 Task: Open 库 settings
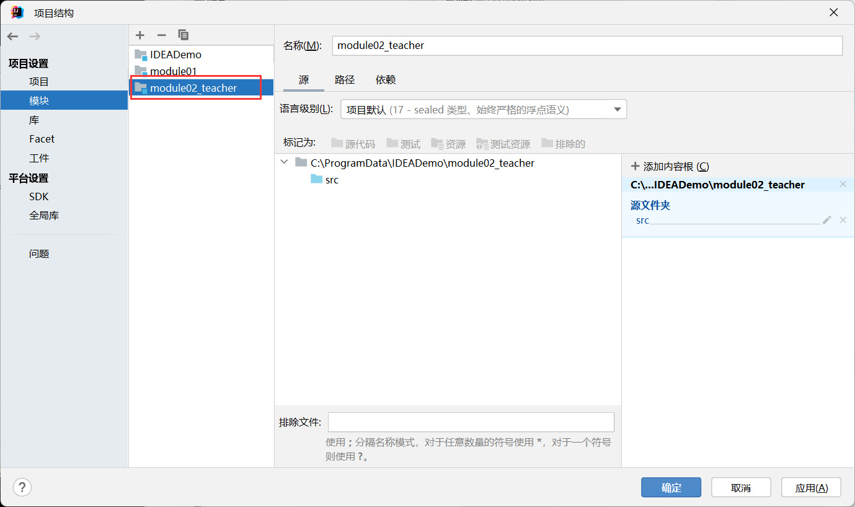tap(34, 120)
